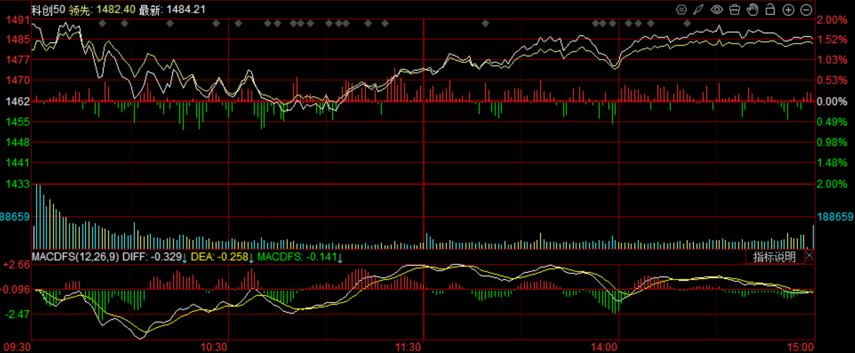Select the 最新: 1484.21 value label
The height and width of the screenshot is (353, 855).
(x=172, y=9)
